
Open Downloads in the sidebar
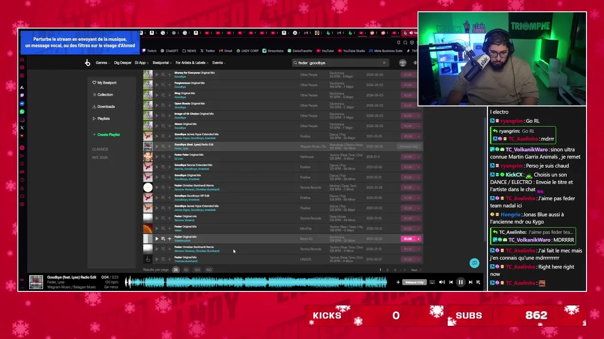pyautogui.click(x=103, y=106)
